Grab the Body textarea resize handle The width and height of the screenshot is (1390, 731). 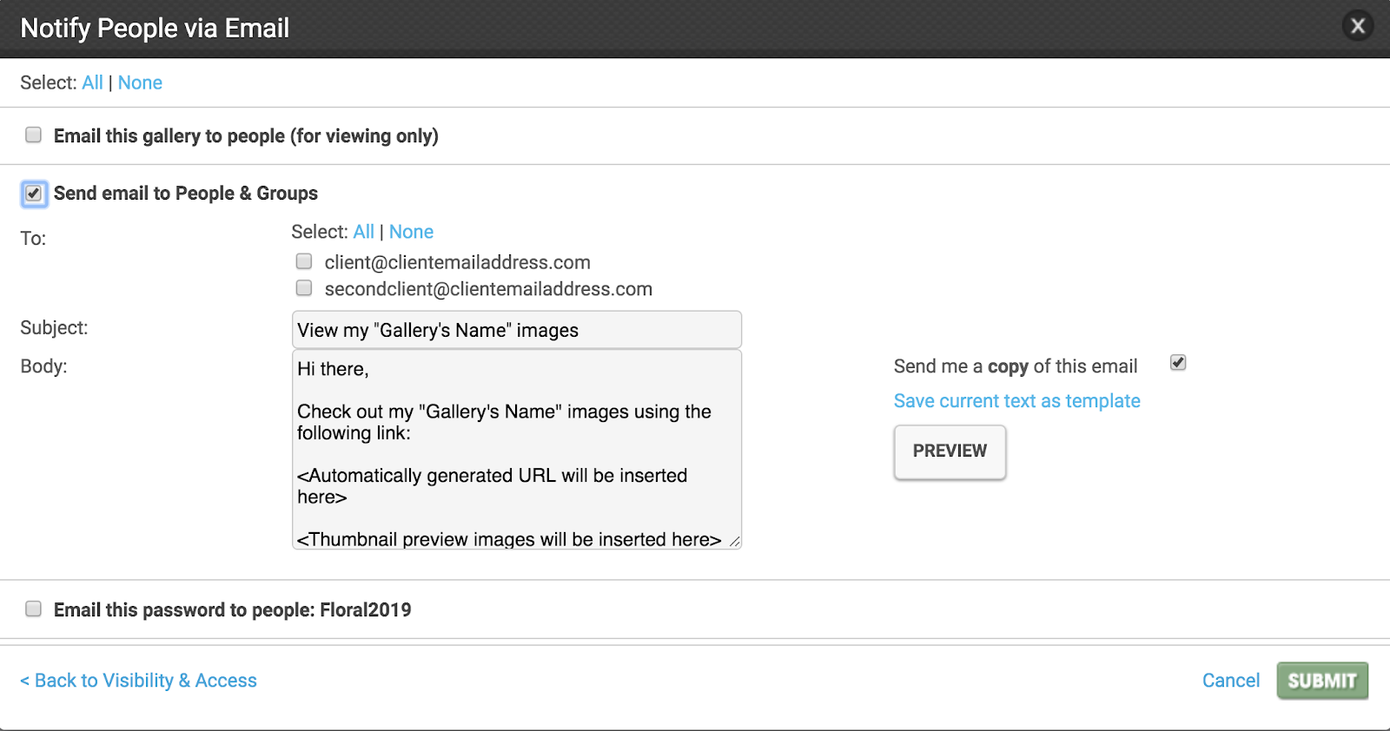734,542
